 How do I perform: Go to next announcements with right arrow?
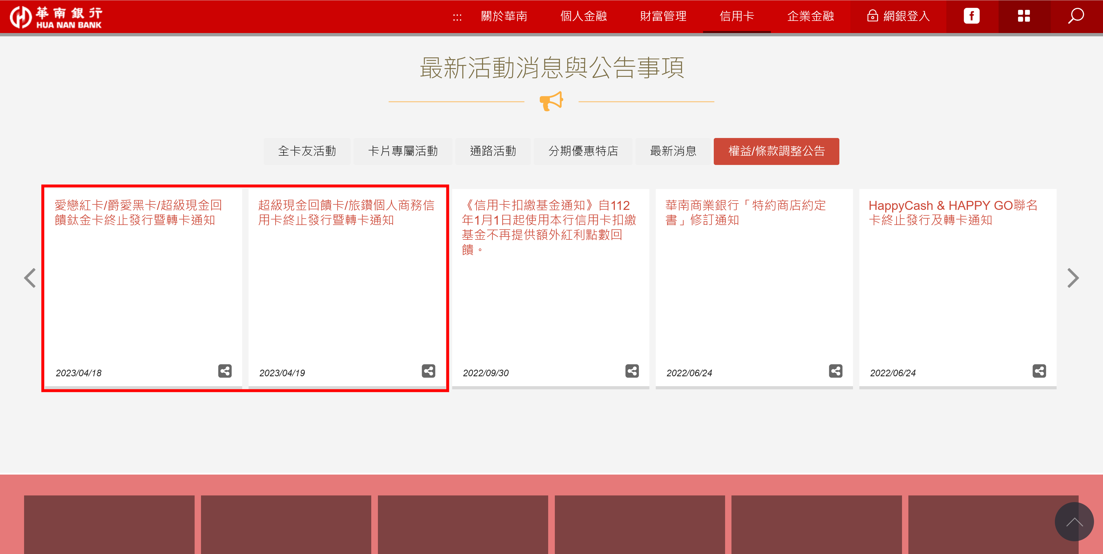[1073, 278]
